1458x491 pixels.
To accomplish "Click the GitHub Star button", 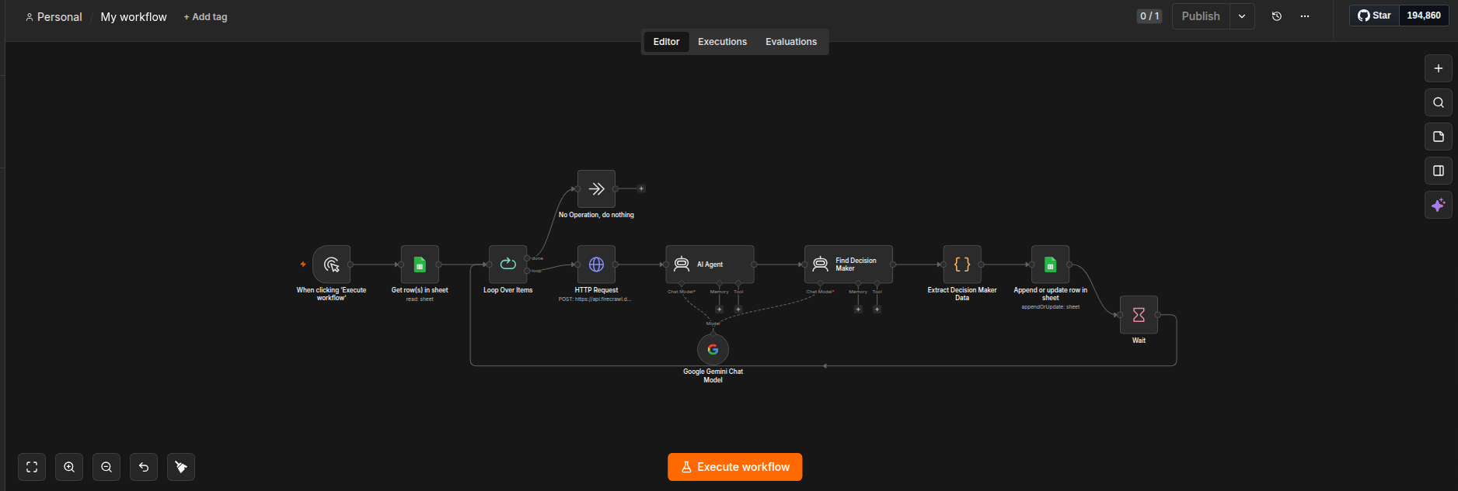I will [x=1375, y=16].
